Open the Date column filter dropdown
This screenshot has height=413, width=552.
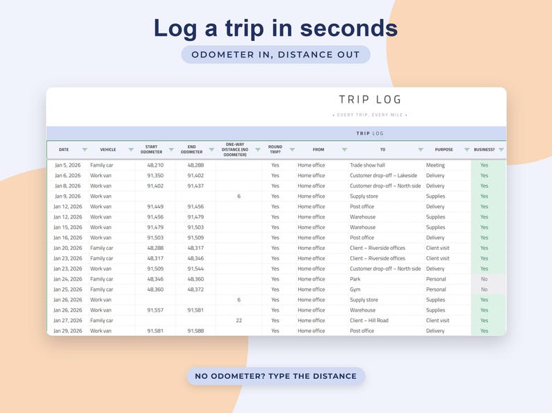point(85,150)
